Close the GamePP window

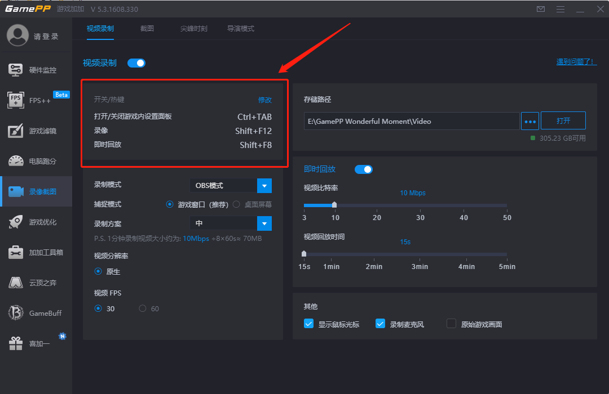point(600,9)
